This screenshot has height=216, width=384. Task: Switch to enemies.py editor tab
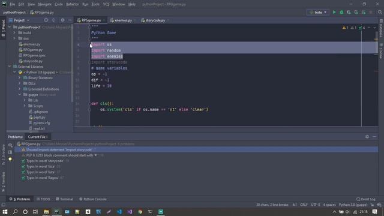pyautogui.click(x=123, y=20)
